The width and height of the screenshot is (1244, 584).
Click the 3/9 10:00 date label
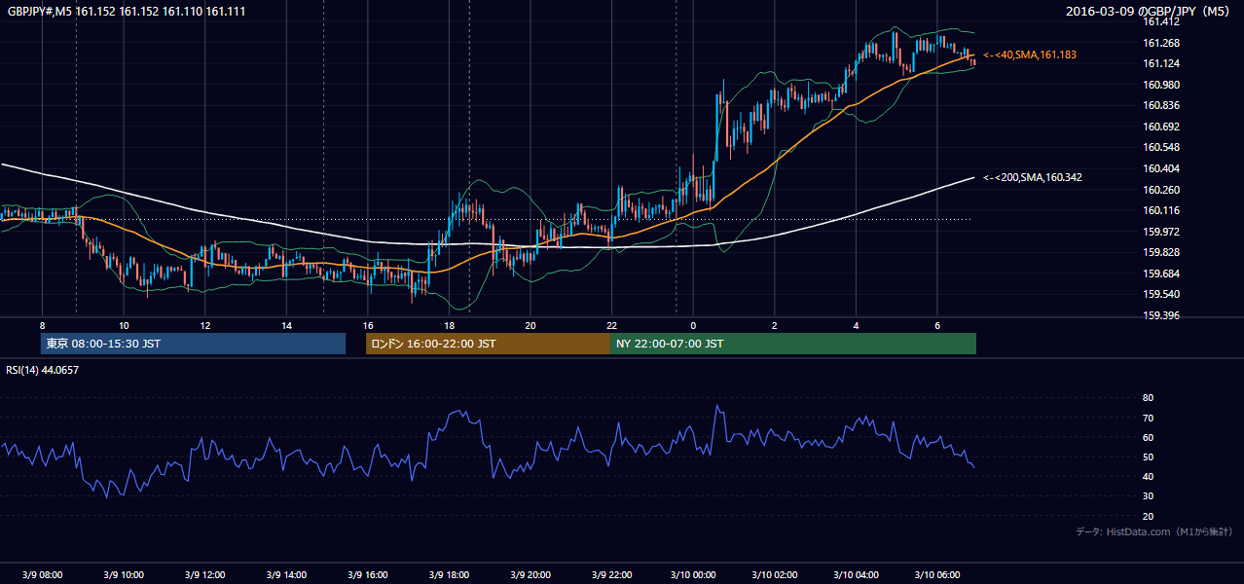coord(123,575)
